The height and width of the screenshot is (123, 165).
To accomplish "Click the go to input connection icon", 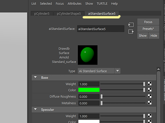I will [131, 25].
